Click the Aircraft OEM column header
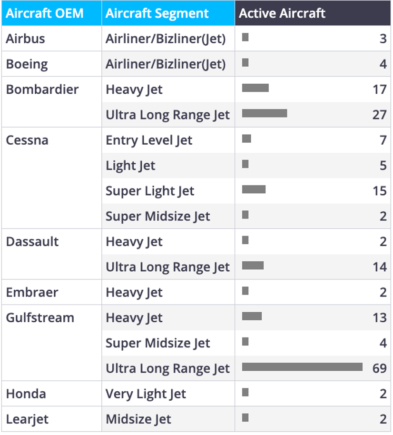 click(51, 13)
